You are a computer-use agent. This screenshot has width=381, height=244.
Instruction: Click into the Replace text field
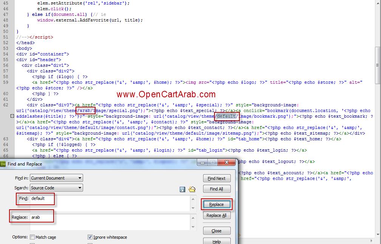tap(110, 222)
